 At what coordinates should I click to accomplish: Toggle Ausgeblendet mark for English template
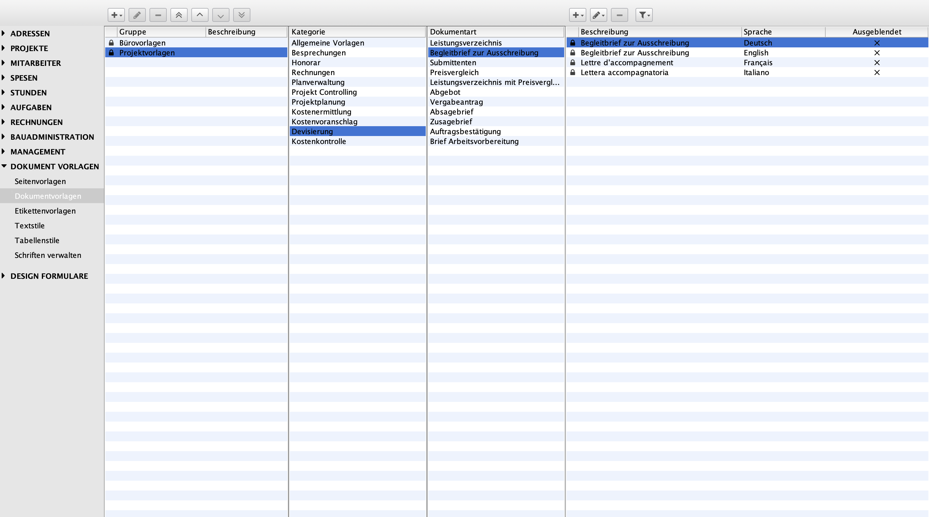tap(877, 53)
